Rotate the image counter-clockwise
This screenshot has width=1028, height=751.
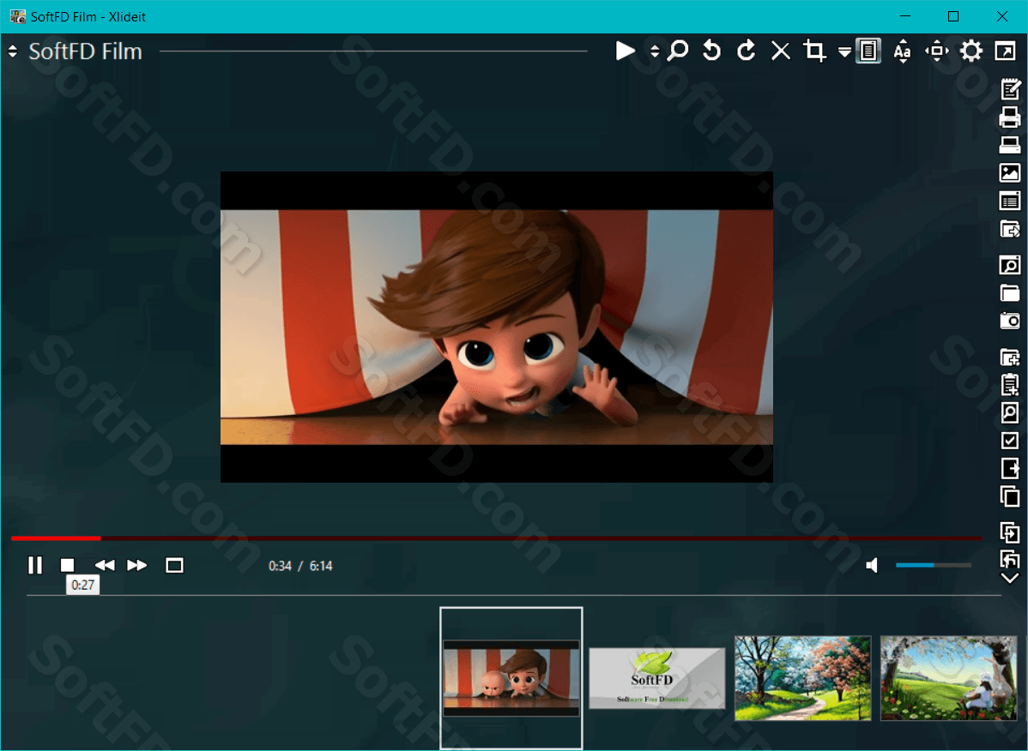click(x=711, y=51)
